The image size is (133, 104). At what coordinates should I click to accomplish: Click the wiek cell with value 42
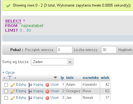pos(105,85)
